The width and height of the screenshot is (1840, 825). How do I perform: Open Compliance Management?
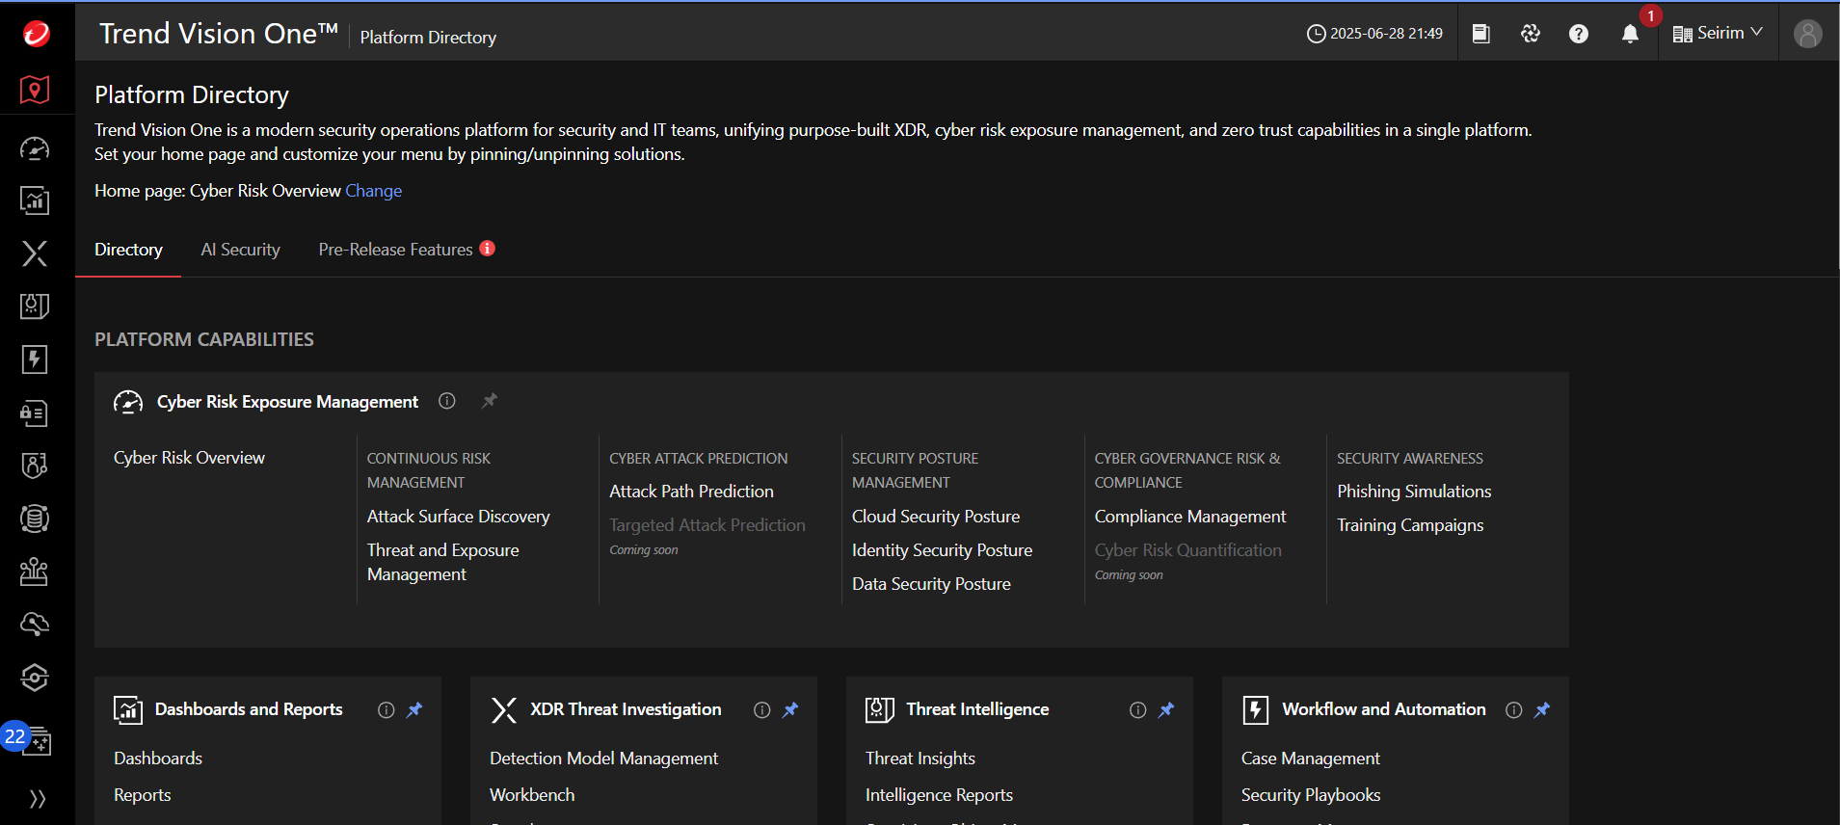1190,517
